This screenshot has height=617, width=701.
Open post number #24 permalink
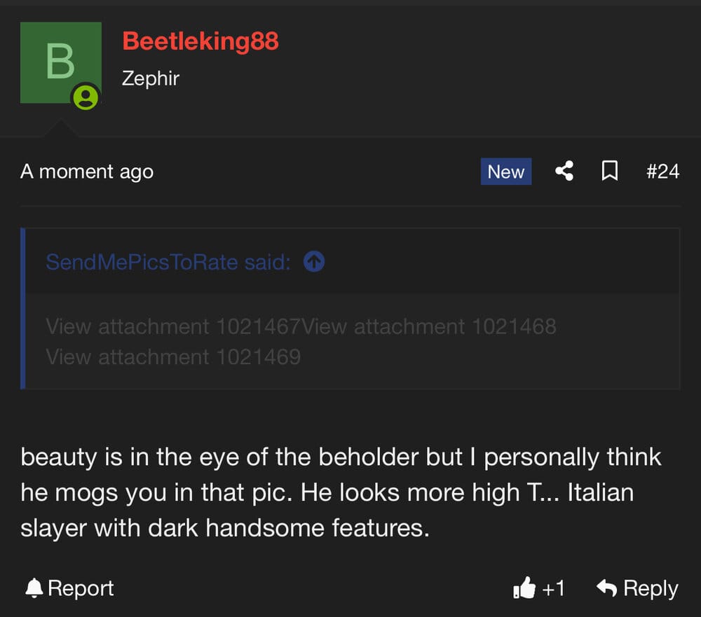(x=662, y=171)
